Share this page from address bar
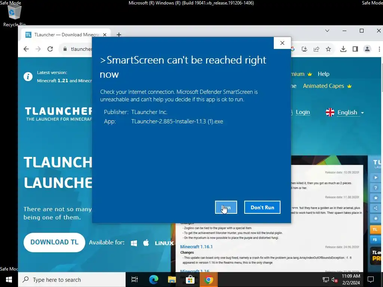This screenshot has width=383, height=287. (316, 49)
